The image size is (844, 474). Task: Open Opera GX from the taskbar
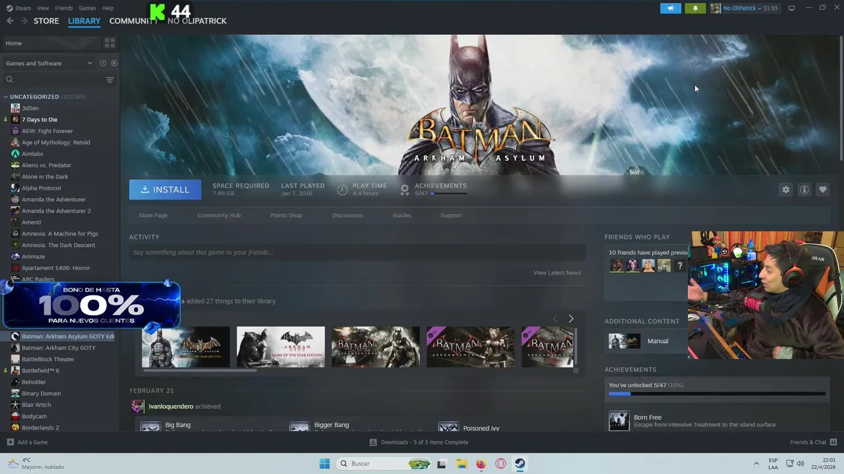click(x=500, y=463)
